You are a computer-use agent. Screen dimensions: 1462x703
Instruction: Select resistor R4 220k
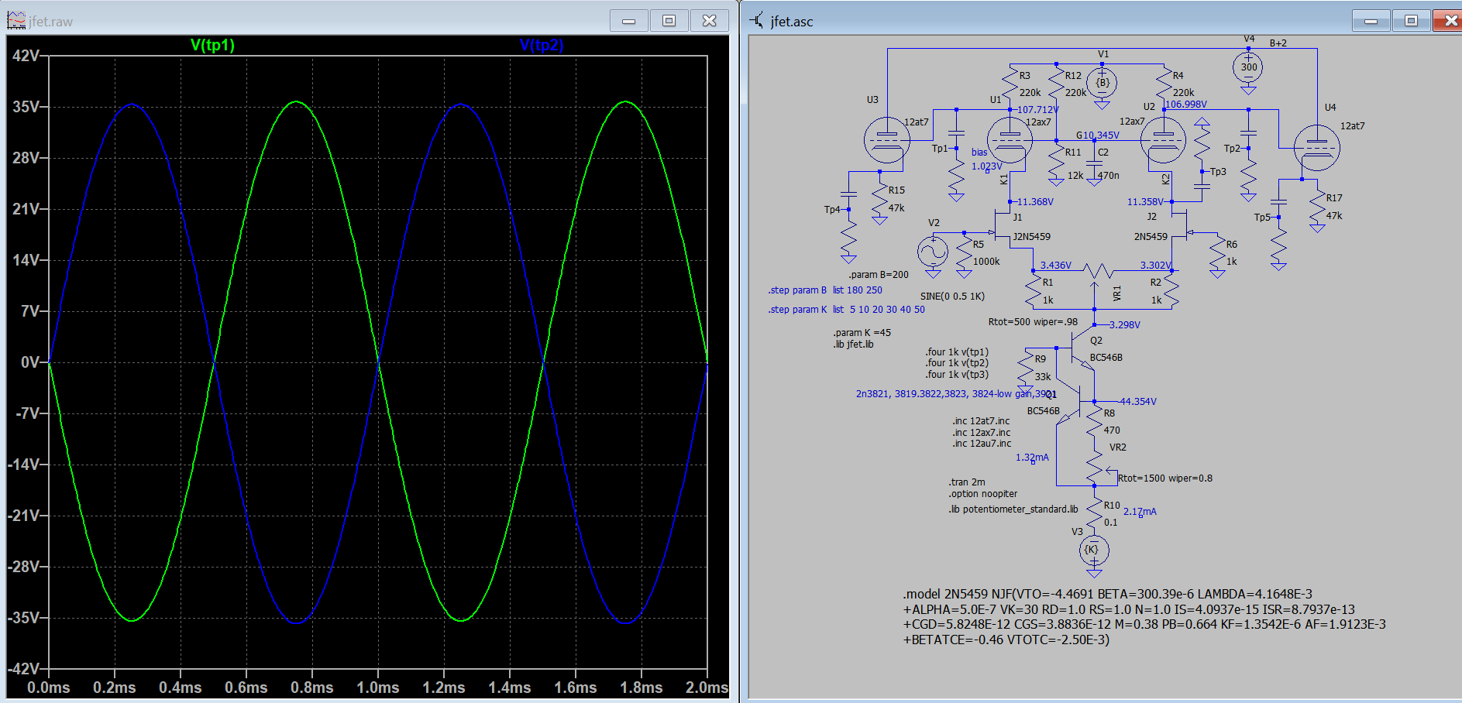click(x=1164, y=83)
